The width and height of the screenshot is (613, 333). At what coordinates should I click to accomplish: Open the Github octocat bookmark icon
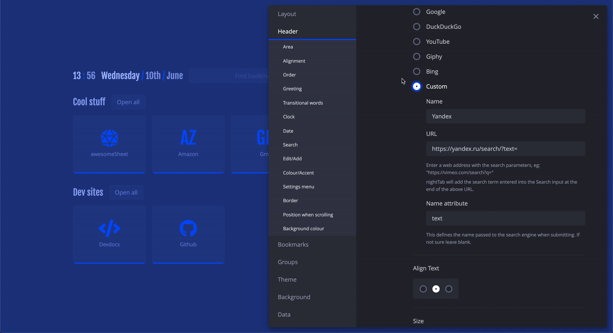[188, 228]
